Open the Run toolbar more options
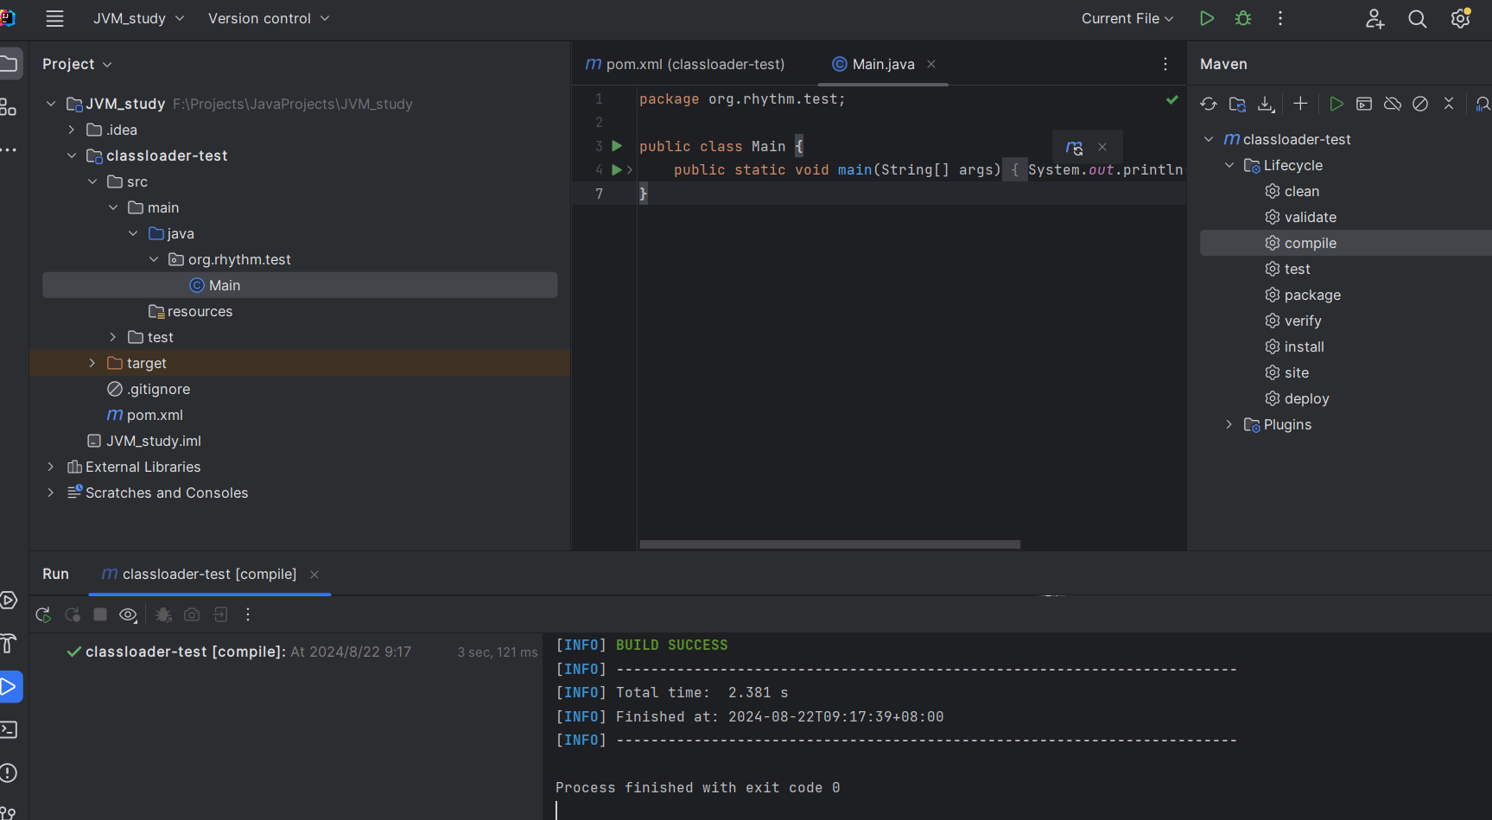 [x=248, y=614]
